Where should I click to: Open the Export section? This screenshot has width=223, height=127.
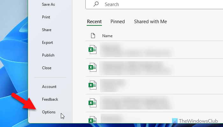click(x=47, y=43)
